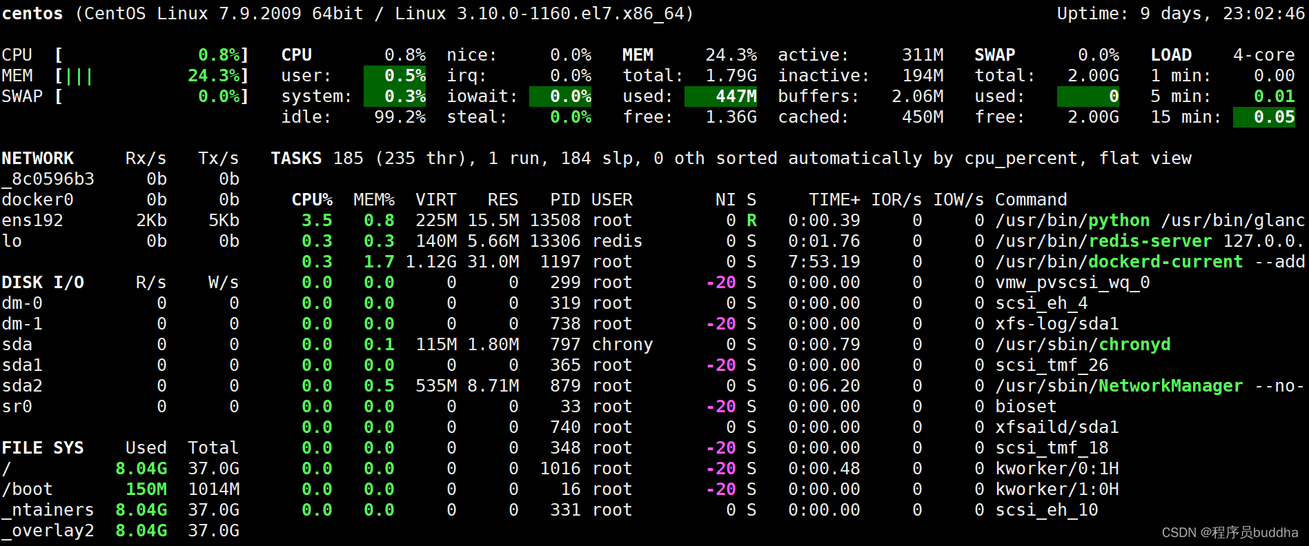Click the buffers value 2.06M
This screenshot has height=546, width=1309.
coord(918,97)
